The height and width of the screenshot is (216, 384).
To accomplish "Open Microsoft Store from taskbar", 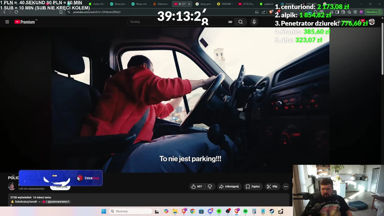I will [201, 211].
